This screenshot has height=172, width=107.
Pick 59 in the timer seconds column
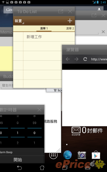35,123
